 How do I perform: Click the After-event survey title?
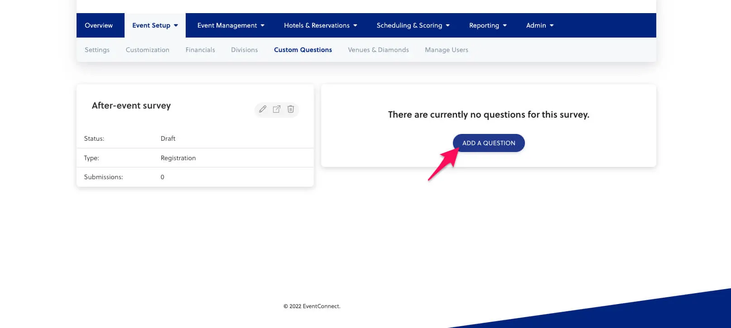pyautogui.click(x=131, y=105)
